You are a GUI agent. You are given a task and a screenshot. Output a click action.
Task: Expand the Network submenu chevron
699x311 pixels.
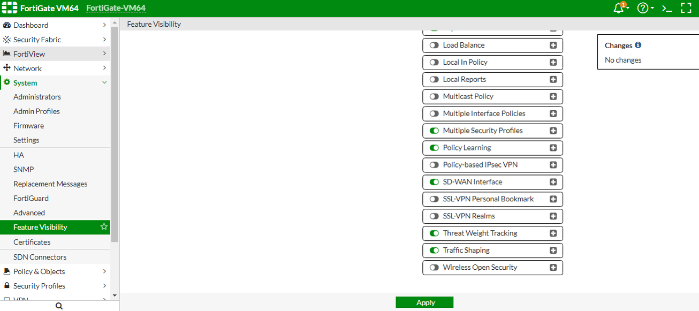104,68
